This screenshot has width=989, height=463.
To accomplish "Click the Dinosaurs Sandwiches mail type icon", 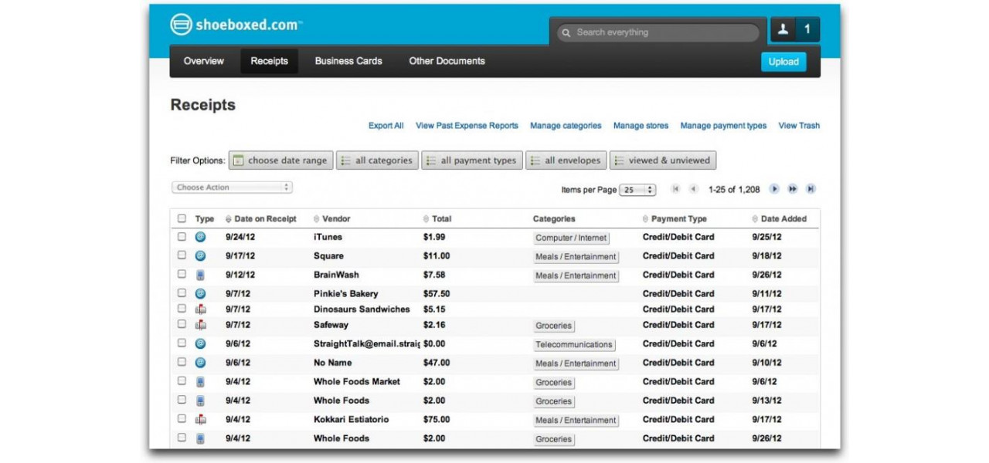I will [200, 309].
